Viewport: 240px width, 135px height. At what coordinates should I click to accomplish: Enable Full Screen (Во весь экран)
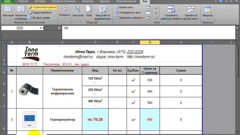(x=39, y=18)
